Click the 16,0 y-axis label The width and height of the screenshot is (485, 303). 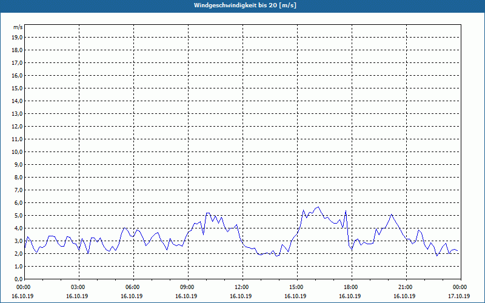point(18,75)
